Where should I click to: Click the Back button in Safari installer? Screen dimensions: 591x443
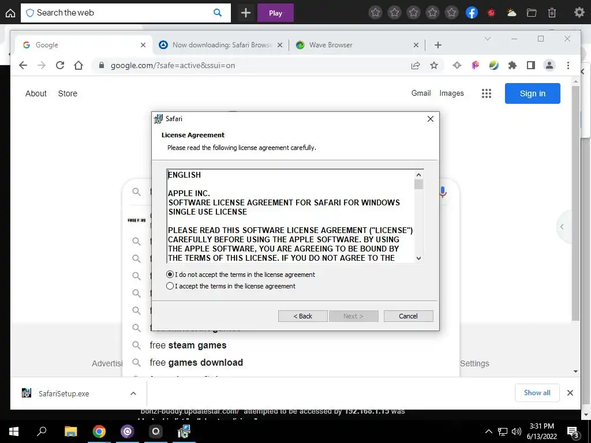click(x=302, y=316)
